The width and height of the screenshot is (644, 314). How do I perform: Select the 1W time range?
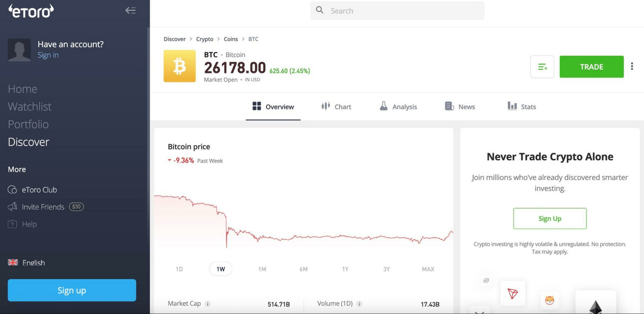point(221,269)
